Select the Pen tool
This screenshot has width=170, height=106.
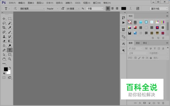click(4, 50)
